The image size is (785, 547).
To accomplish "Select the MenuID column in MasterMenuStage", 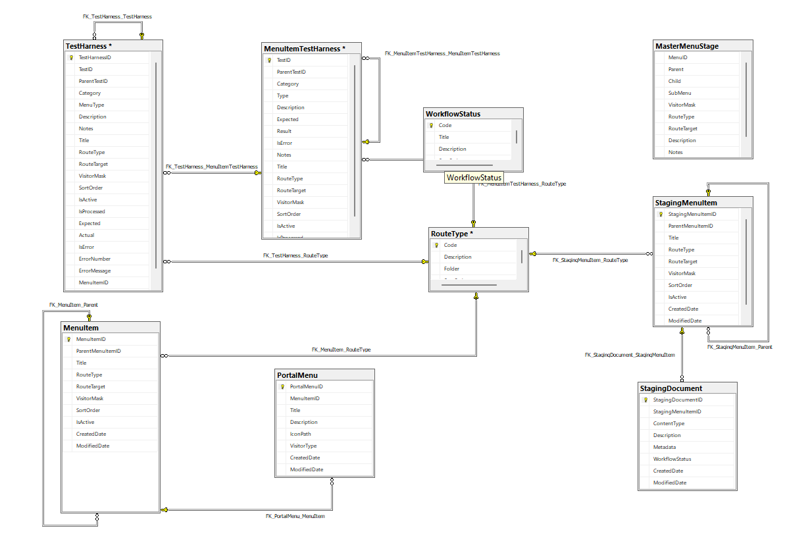I will [x=697, y=58].
